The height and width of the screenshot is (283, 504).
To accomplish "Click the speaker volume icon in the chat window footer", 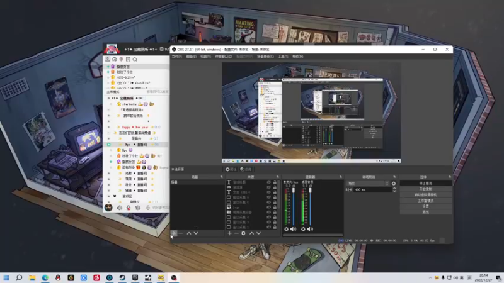I will click(x=120, y=208).
